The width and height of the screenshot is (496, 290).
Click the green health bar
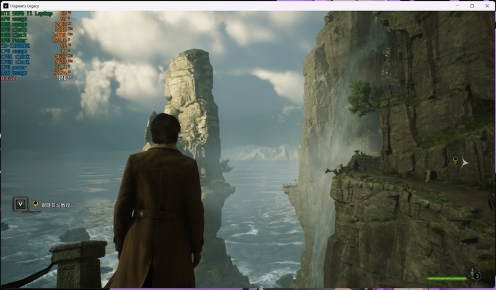(446, 279)
